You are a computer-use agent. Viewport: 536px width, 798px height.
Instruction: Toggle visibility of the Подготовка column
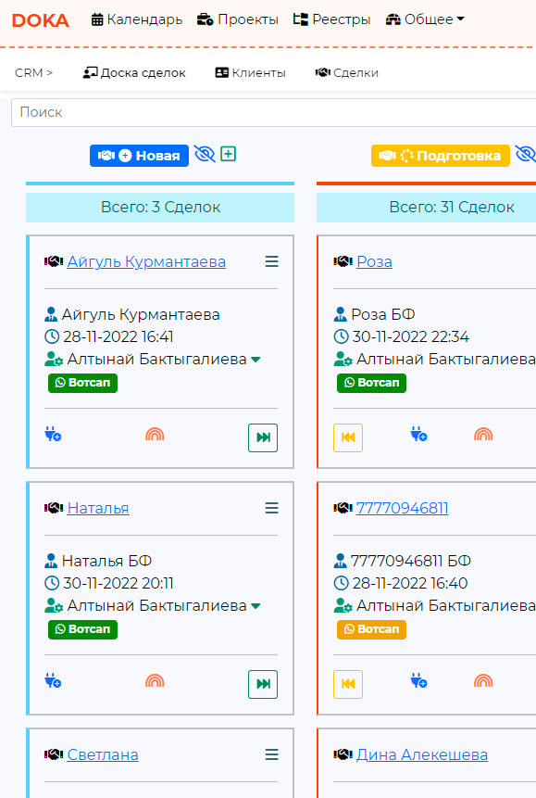click(x=525, y=154)
